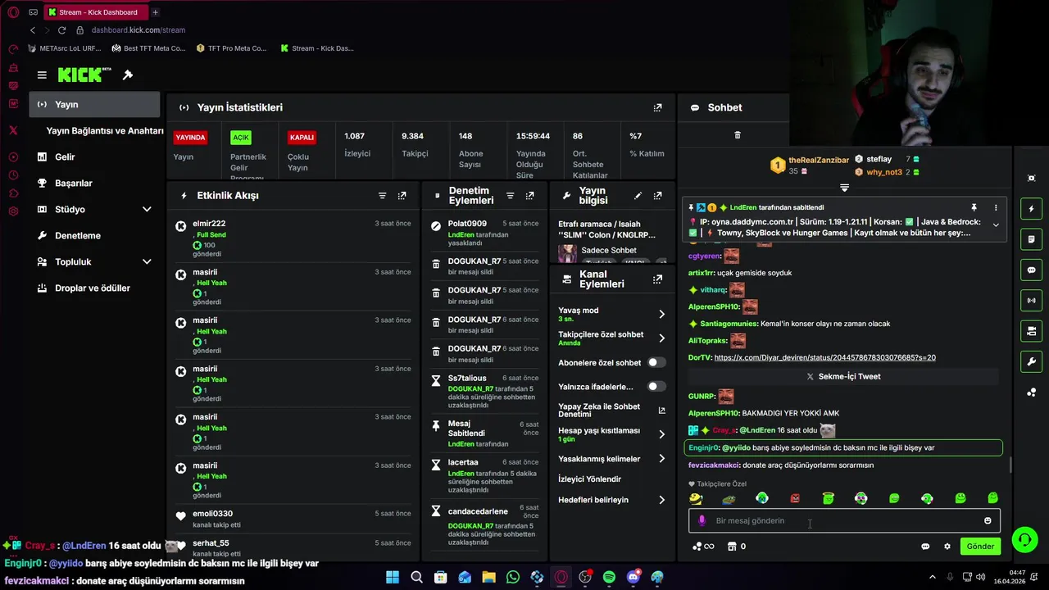Open the pinned message three-dot menu
1049x590 pixels.
(x=996, y=208)
